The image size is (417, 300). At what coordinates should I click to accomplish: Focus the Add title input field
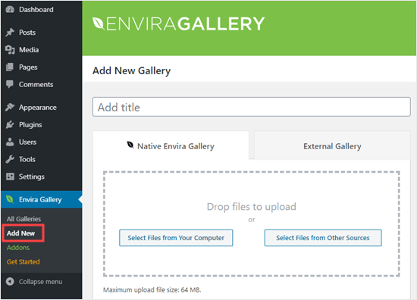(x=251, y=107)
